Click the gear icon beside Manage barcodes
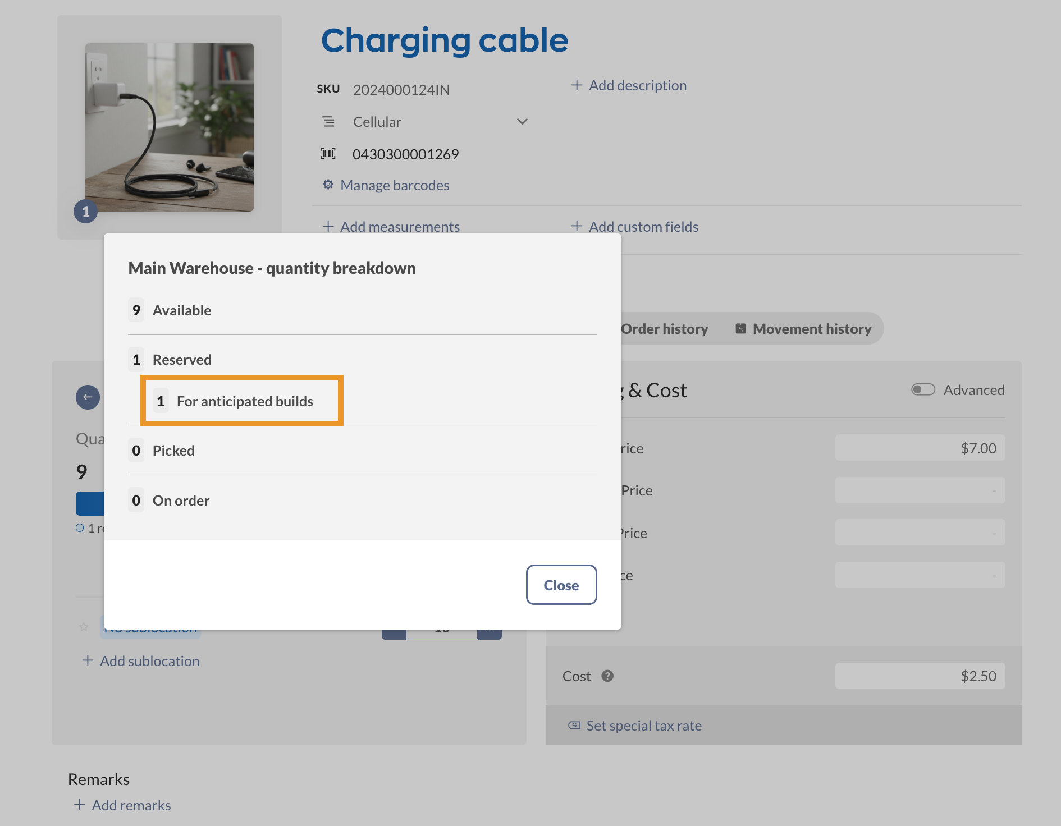1061x826 pixels. [328, 185]
